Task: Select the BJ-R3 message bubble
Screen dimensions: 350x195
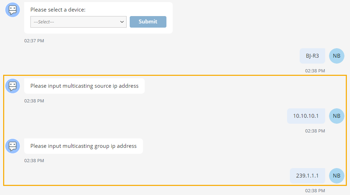Action: (312, 56)
